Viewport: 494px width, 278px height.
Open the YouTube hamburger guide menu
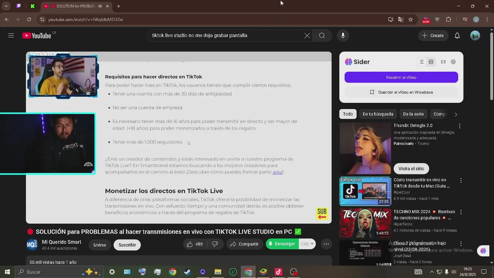[x=11, y=36]
